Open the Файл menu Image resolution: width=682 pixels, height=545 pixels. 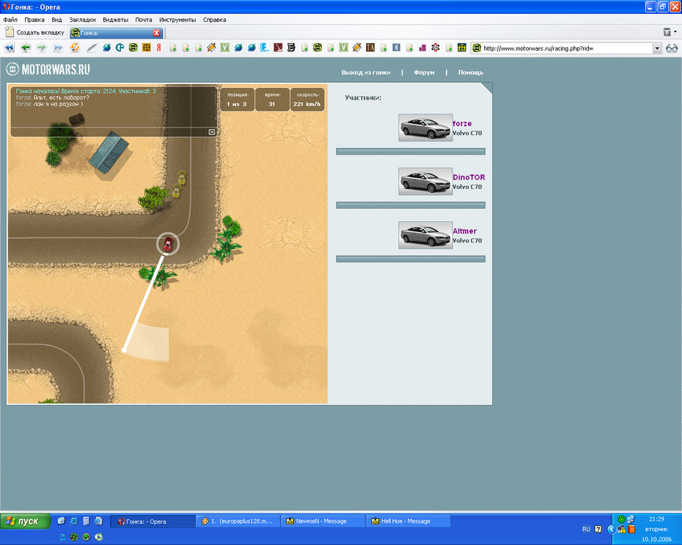[x=10, y=20]
